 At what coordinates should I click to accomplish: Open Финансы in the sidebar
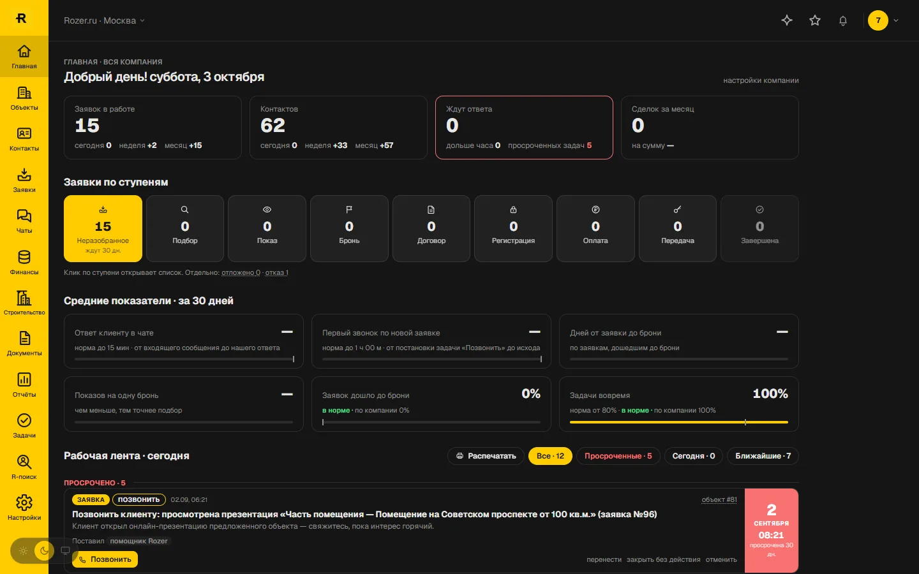[x=24, y=262]
